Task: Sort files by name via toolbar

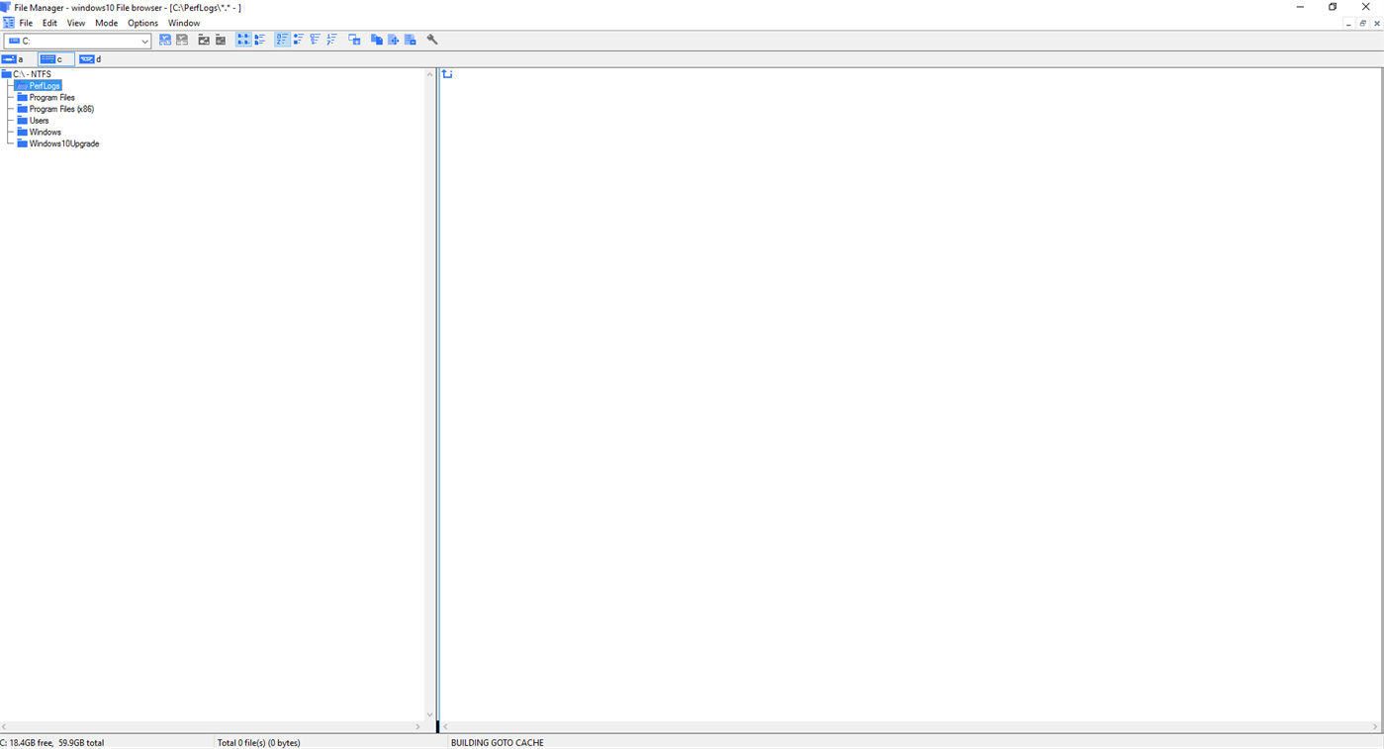Action: tap(282, 40)
